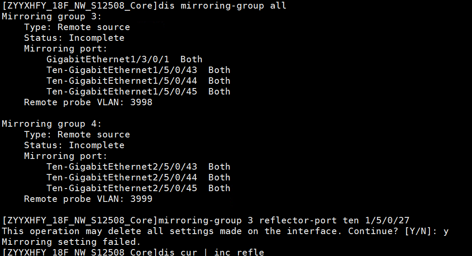This screenshot has height=256, width=472.
Task: Click the Ten-GigabitEthernet2/5/0/44 port line
Action: [138, 177]
